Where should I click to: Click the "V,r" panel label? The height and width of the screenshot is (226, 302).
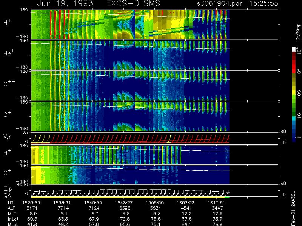(7, 137)
